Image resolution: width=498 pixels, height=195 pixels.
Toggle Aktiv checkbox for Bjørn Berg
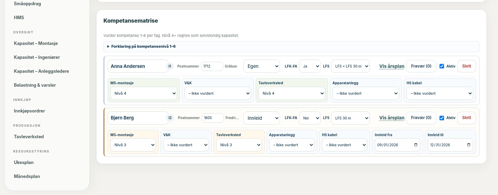point(442,118)
